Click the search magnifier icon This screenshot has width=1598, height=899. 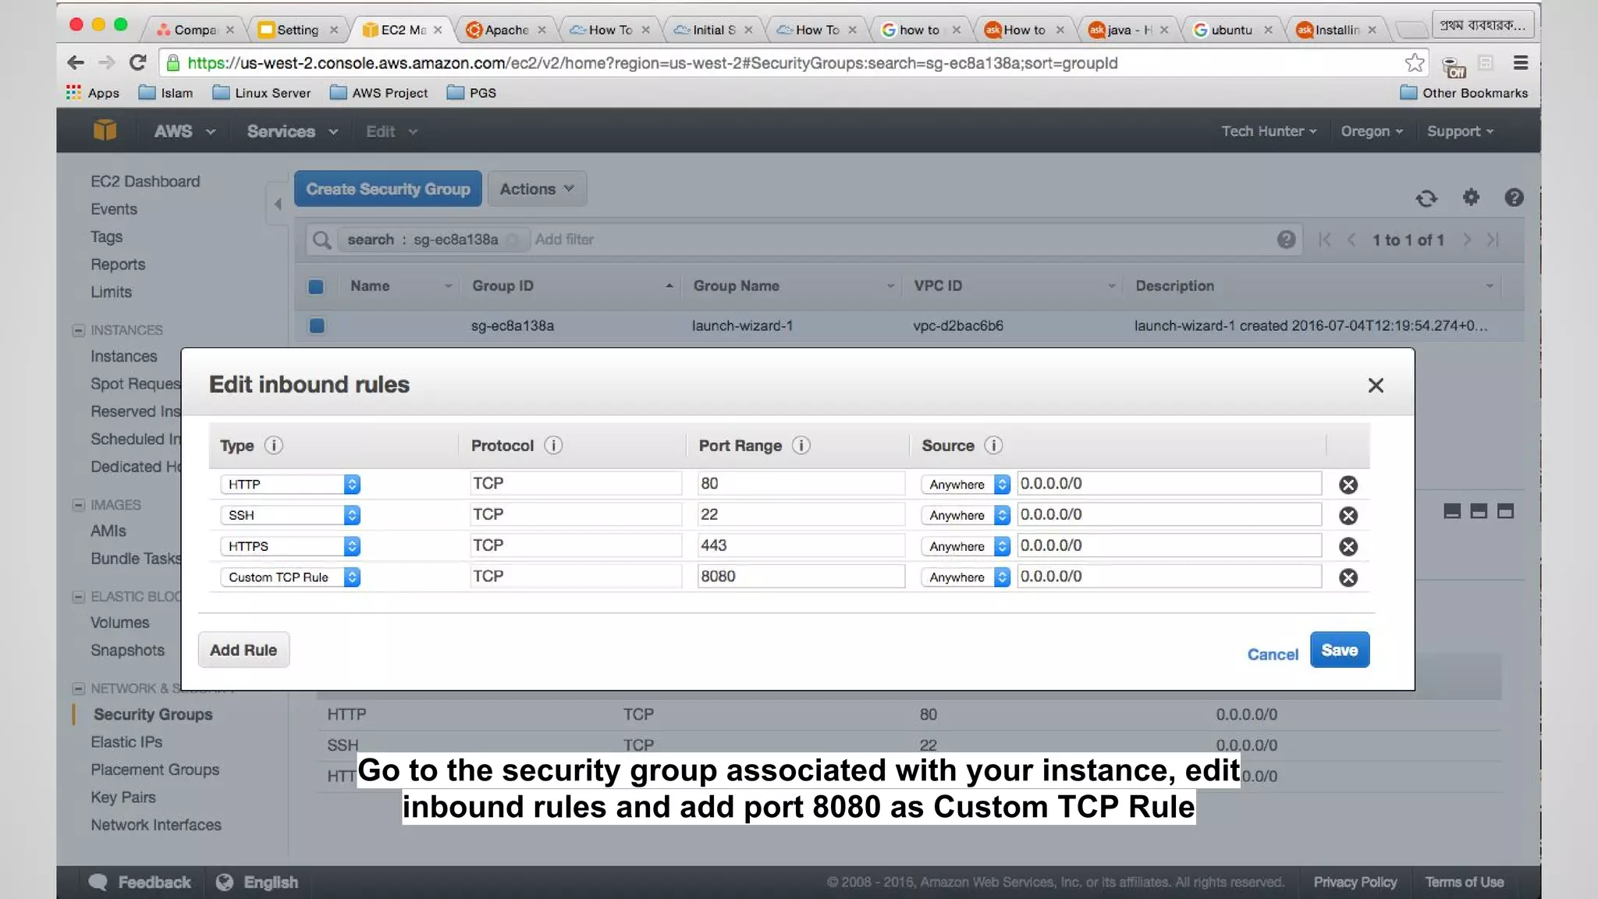click(x=321, y=240)
